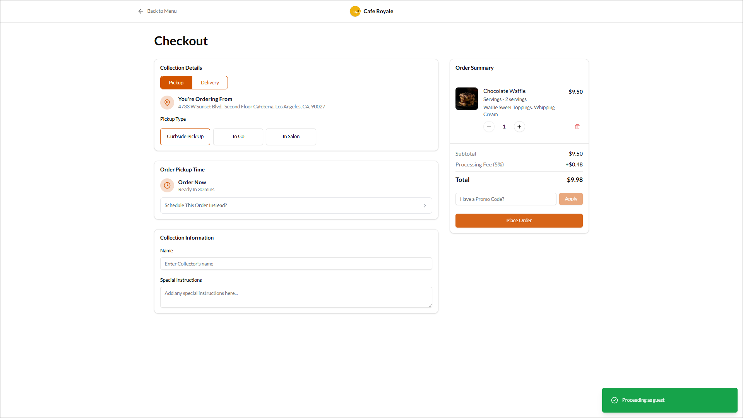Screen dimensions: 743x418
Task: Go Back to Menu link
Action: point(162,11)
